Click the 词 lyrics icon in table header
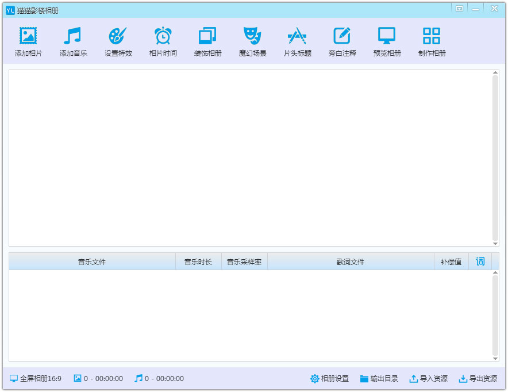 click(480, 261)
